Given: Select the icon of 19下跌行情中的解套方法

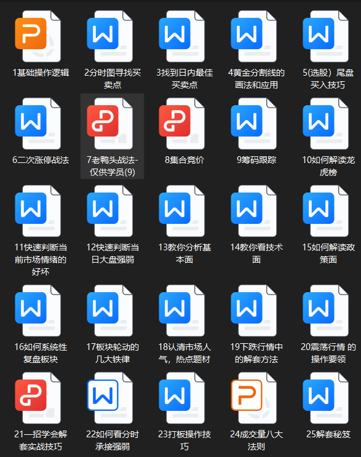Looking at the screenshot, I should (x=254, y=311).
